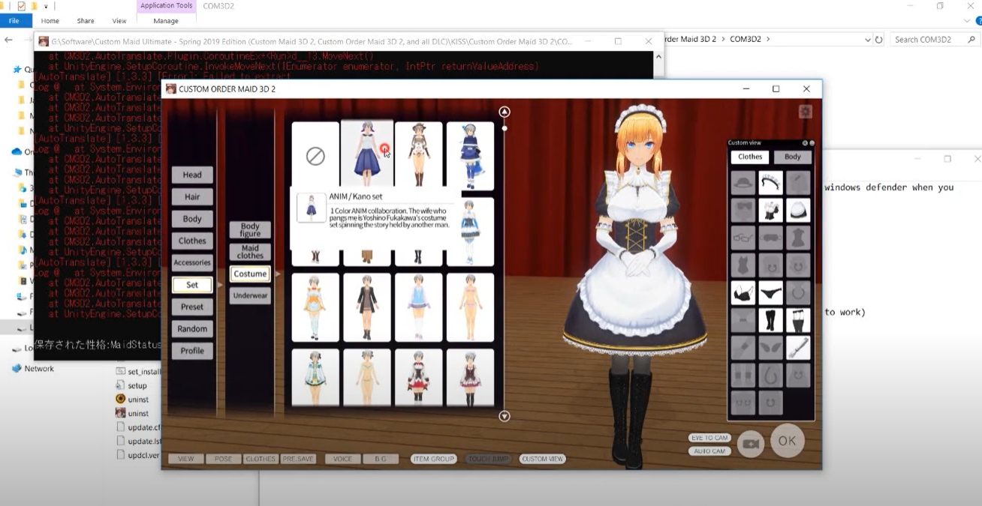Switch to the Maid clothes subcategory

pyautogui.click(x=250, y=252)
